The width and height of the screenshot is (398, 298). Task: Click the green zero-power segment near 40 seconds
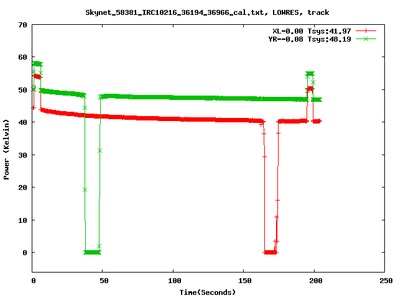click(93, 253)
